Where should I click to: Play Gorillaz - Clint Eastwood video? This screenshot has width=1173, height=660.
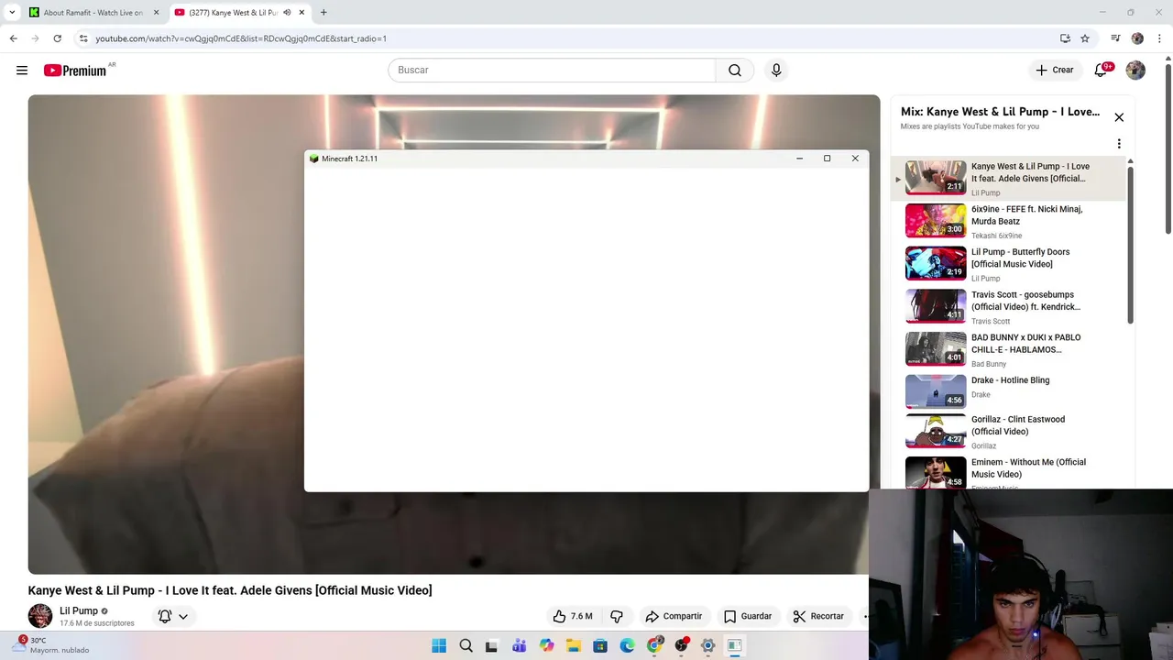pos(1008,432)
